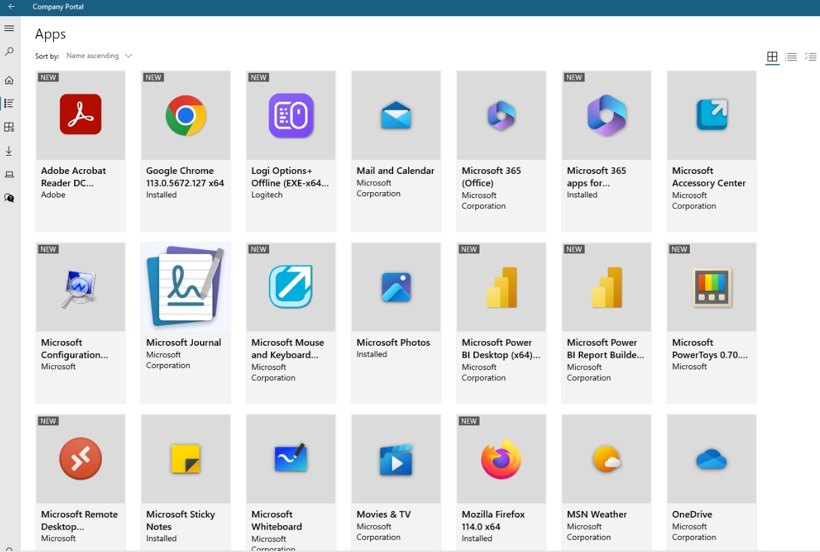
Task: Click "Google Chrome 113.0.5672.127 x64" title
Action: point(185,177)
